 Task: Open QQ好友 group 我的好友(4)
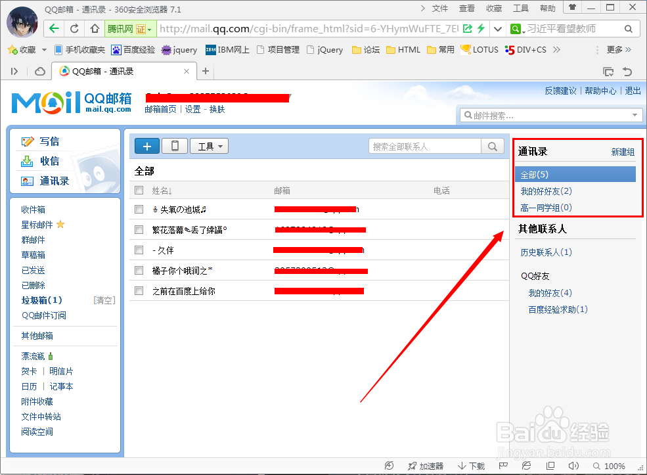[x=550, y=293]
